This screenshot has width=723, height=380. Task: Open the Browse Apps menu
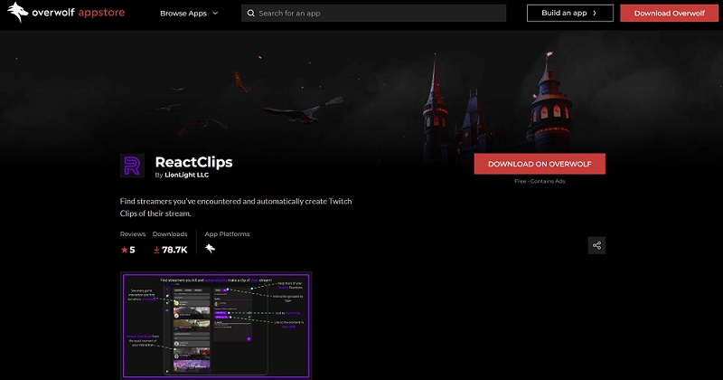tap(183, 14)
